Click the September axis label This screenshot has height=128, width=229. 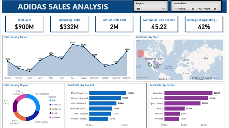click(94, 78)
